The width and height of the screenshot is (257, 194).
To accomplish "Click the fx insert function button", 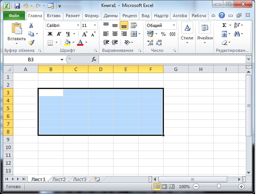I will [x=94, y=59].
